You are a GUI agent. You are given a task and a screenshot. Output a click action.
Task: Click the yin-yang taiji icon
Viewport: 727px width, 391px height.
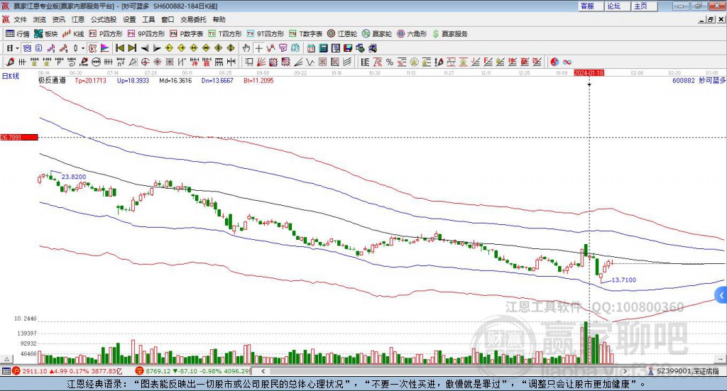[x=554, y=62]
